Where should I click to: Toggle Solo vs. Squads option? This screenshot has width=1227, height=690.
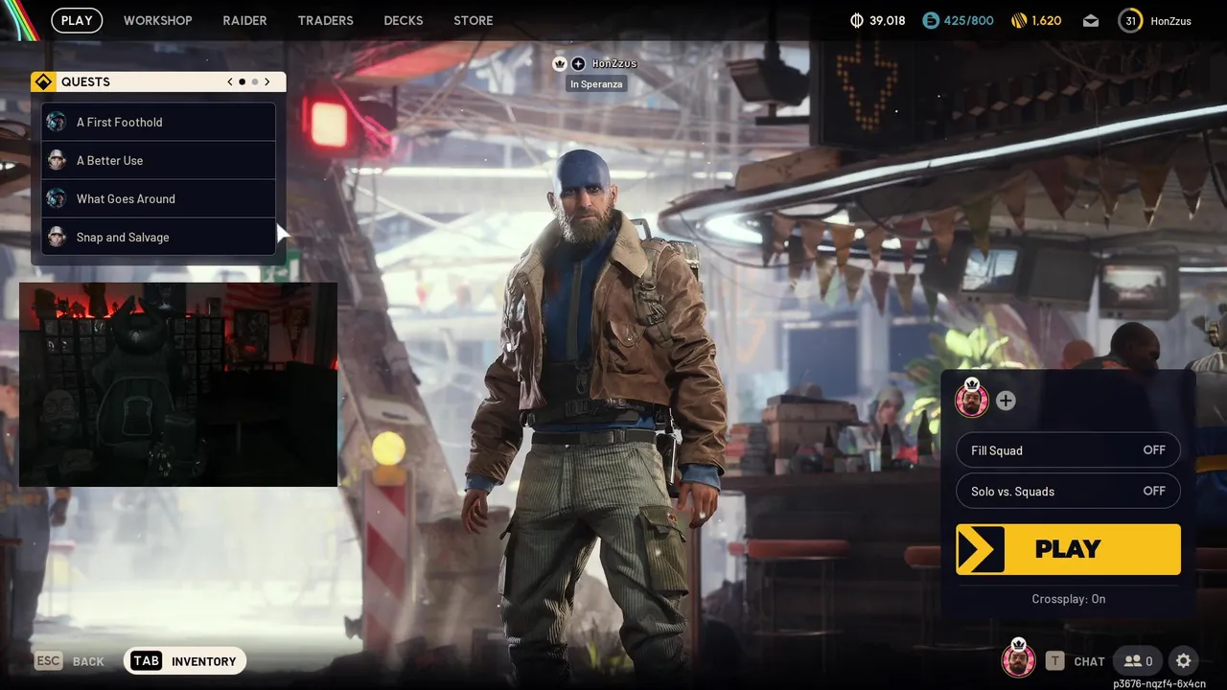tap(1068, 492)
